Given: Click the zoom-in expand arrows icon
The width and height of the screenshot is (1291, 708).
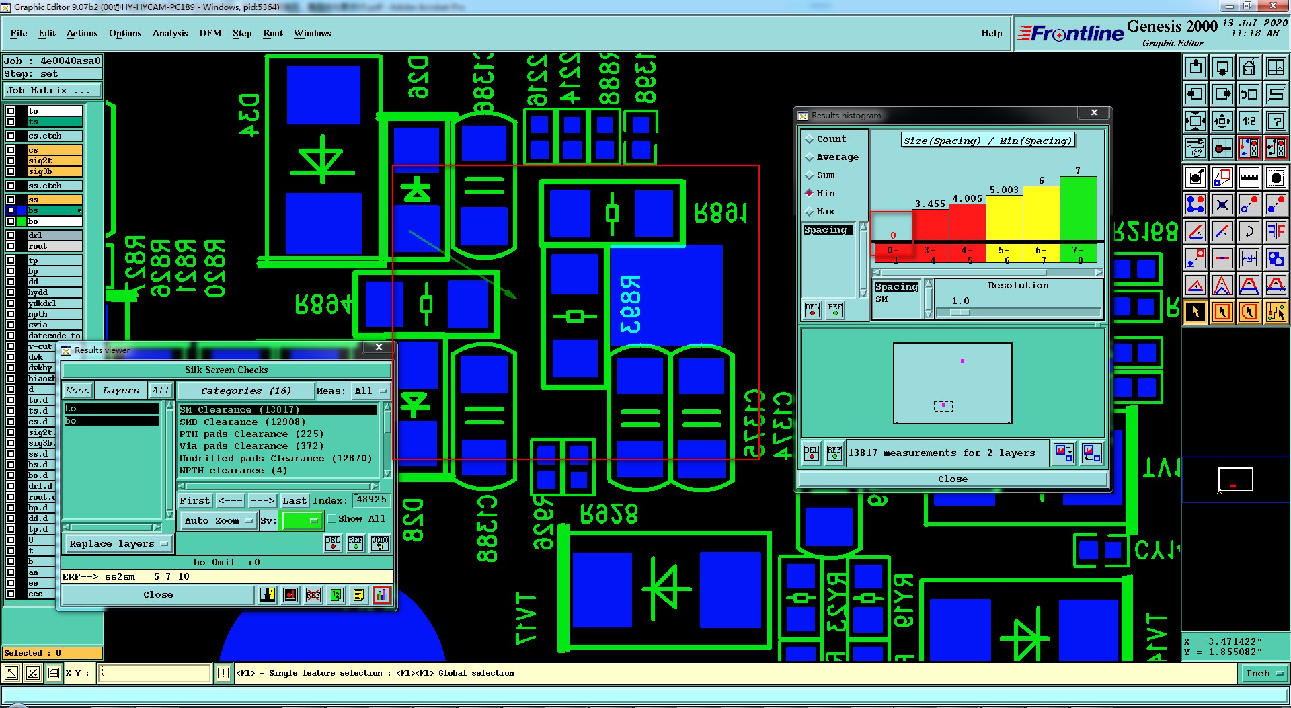Looking at the screenshot, I should 1196,121.
